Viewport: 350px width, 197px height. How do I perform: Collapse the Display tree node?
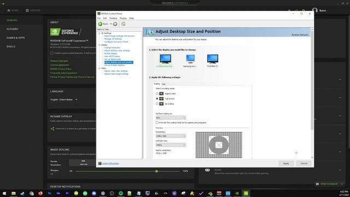pos(100,45)
